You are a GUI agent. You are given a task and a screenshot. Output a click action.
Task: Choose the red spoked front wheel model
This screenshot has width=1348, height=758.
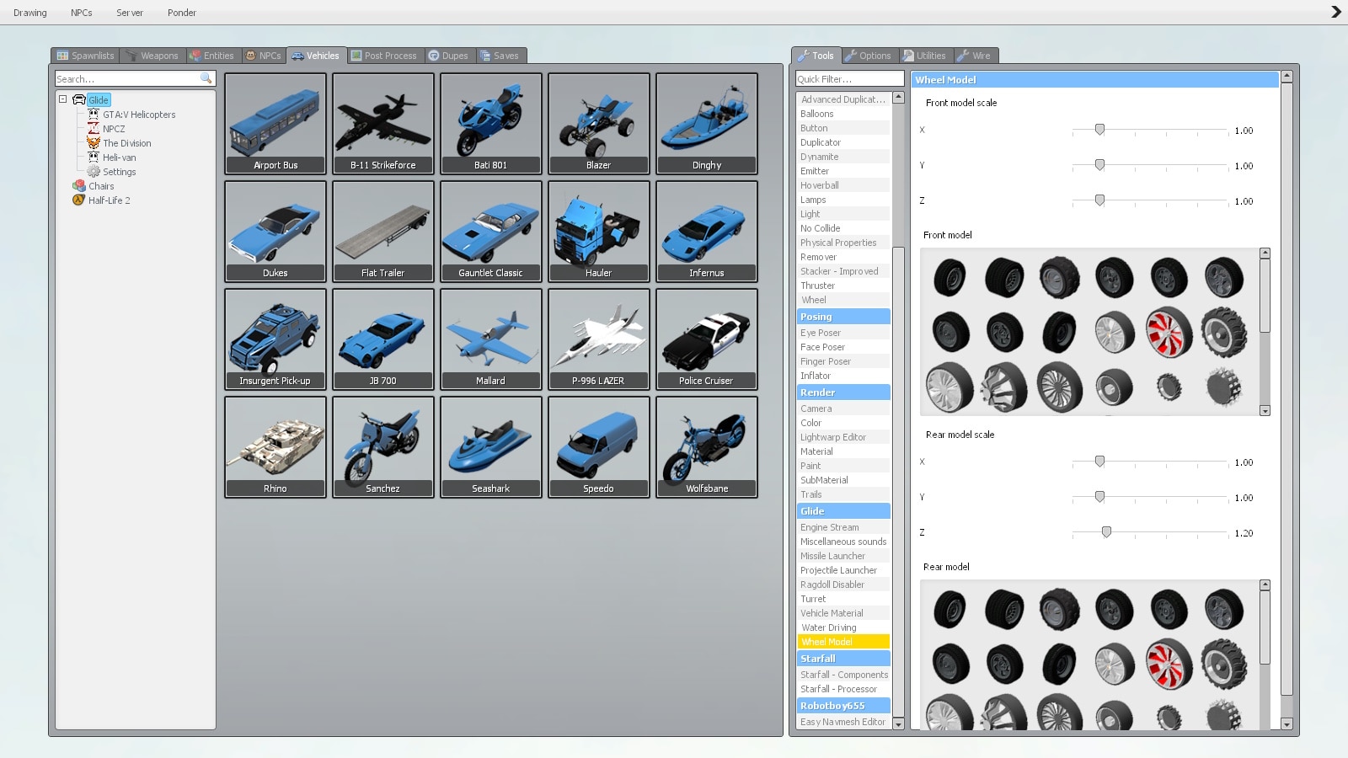tap(1169, 331)
